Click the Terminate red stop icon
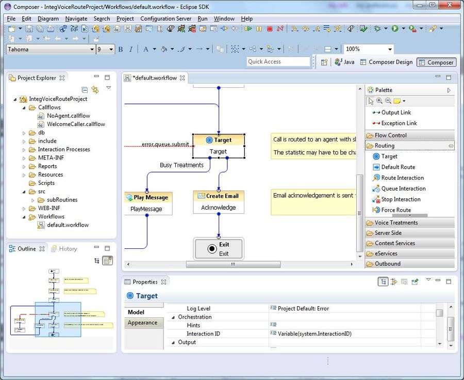464x380 pixels. (270, 28)
